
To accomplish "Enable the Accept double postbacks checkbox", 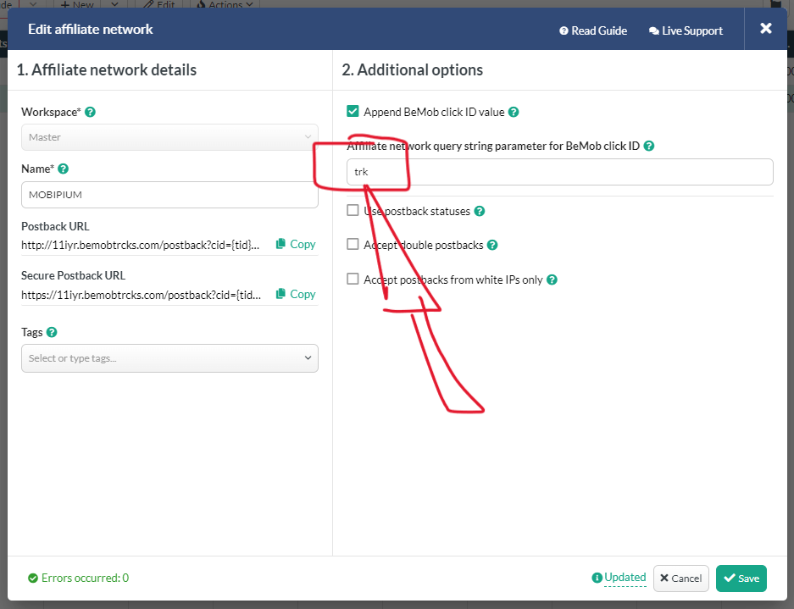I will point(353,245).
